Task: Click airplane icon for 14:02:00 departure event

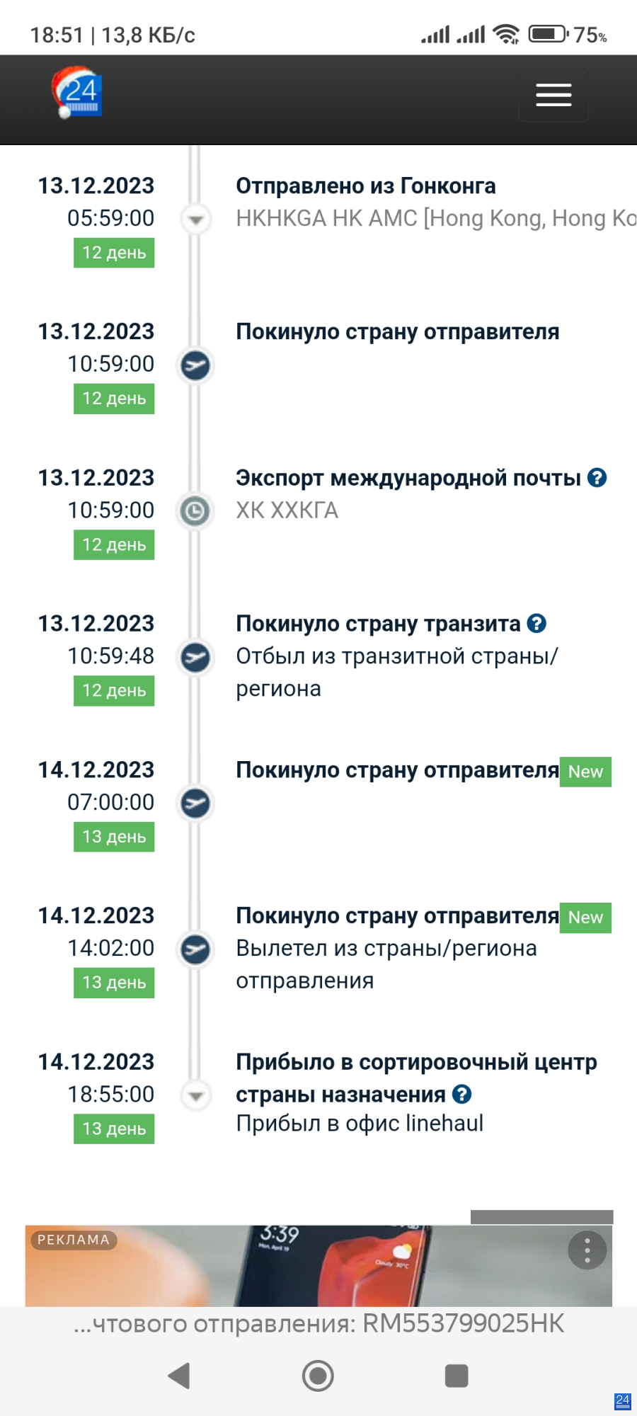Action: tap(195, 949)
